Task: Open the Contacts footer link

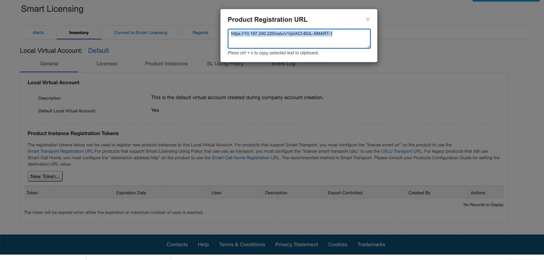Action: (x=177, y=244)
